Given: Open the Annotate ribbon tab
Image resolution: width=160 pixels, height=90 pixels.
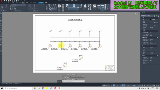Looking at the screenshot, I should [13, 3].
